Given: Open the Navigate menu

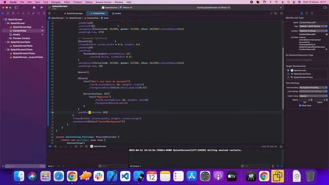Looking at the screenshot, I should [x=56, y=2].
